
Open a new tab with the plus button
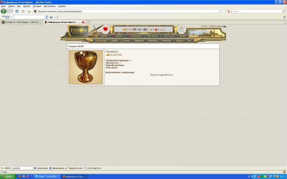click(x=88, y=22)
